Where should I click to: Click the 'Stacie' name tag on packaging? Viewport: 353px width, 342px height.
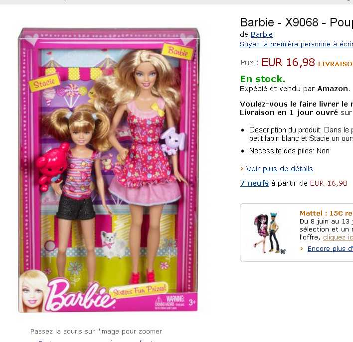point(44,83)
